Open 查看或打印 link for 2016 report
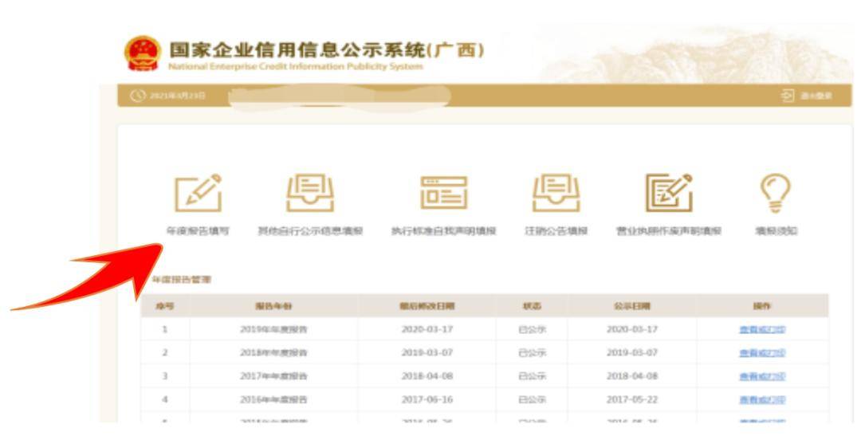 762,399
